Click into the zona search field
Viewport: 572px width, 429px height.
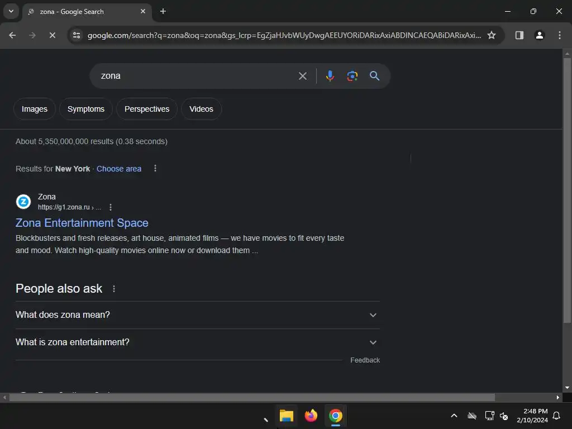pos(197,76)
